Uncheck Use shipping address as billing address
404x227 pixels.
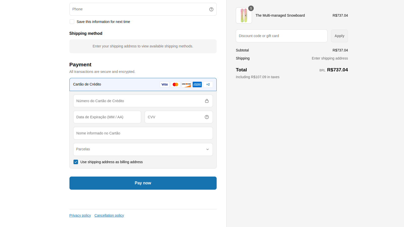point(76,162)
